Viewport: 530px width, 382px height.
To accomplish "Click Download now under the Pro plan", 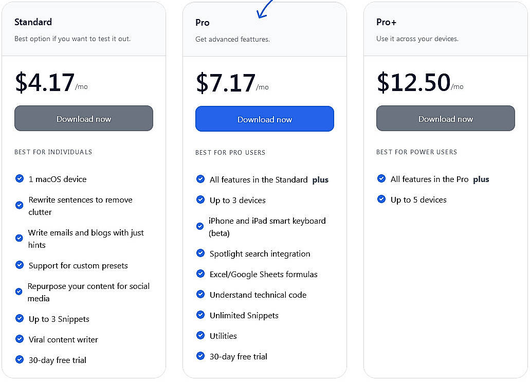I will tap(264, 119).
